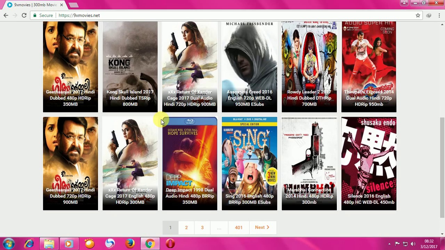Image resolution: width=445 pixels, height=250 pixels.
Task: Switch to Chrome in the taskbar
Action: point(150,244)
